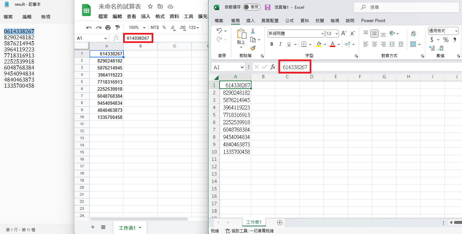Expand the Google Sheets 100% zoom dropdown
Screen dimensions: 462x234
[x=138, y=28]
